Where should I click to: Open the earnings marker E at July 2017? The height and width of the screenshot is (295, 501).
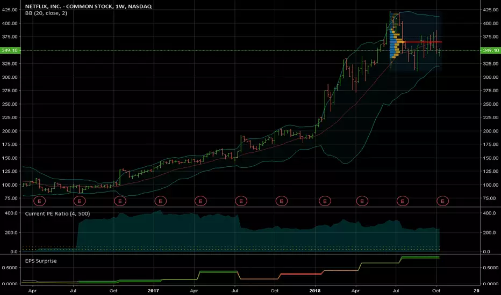[x=241, y=201]
